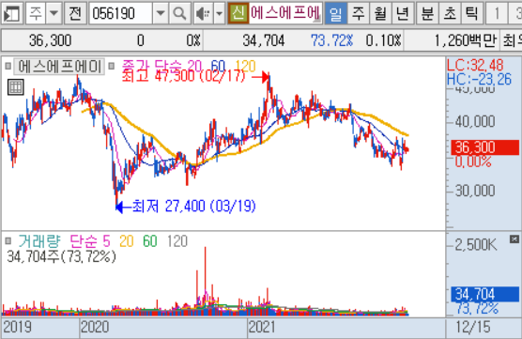Click the stock name 에스에프에 field

285,13
